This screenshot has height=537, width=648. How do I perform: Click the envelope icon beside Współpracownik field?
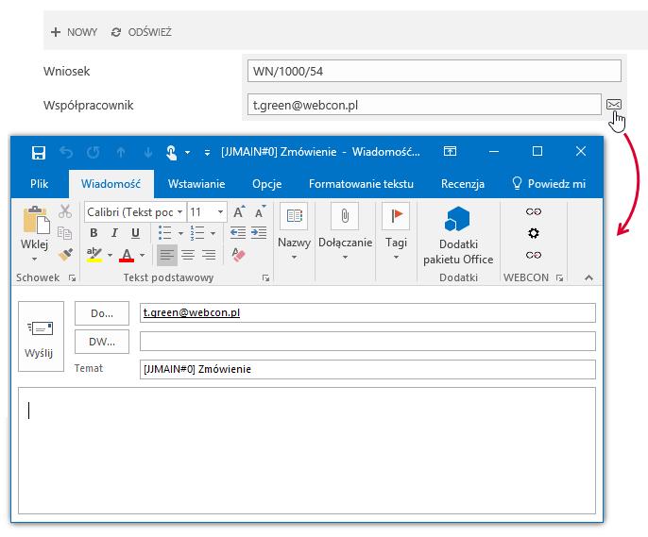(x=613, y=105)
